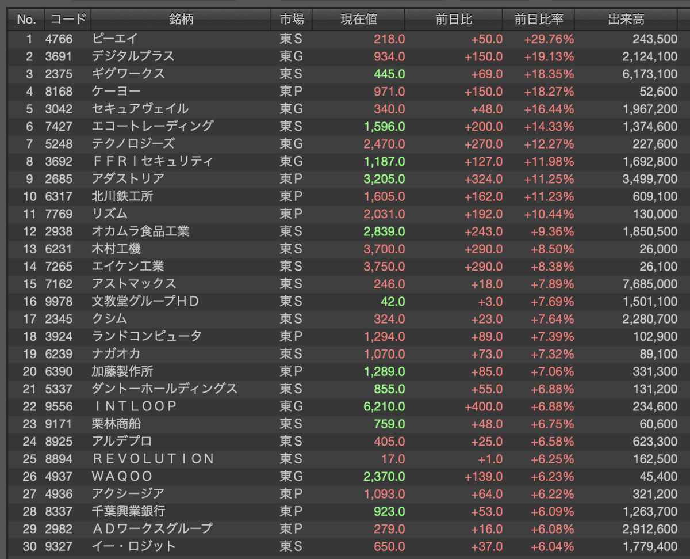Click current price 971.0
The image size is (690, 559).
point(389,92)
